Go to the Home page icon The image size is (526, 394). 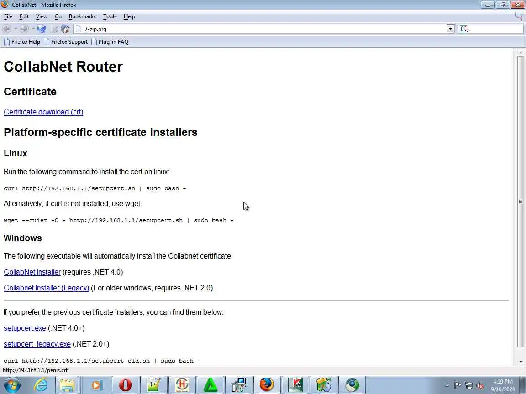point(65,29)
